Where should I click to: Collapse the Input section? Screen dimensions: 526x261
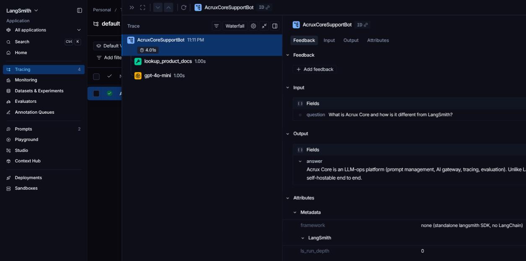click(x=288, y=88)
